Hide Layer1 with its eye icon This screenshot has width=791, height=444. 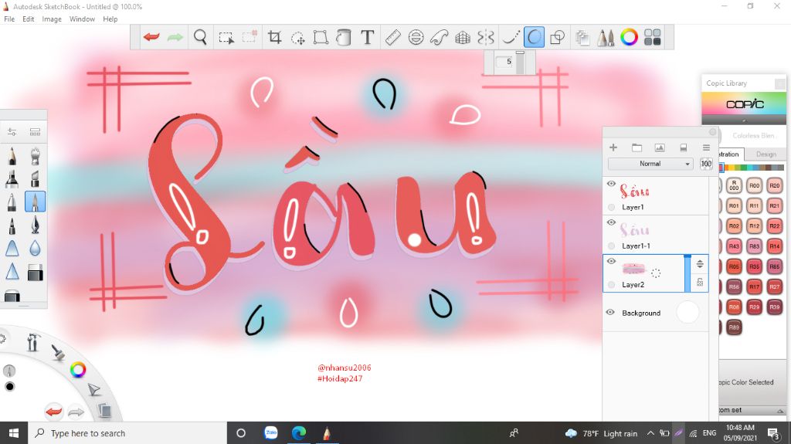point(611,184)
